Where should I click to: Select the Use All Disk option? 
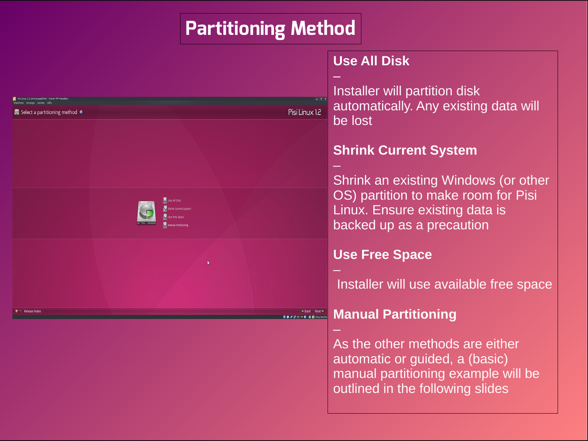(x=174, y=200)
